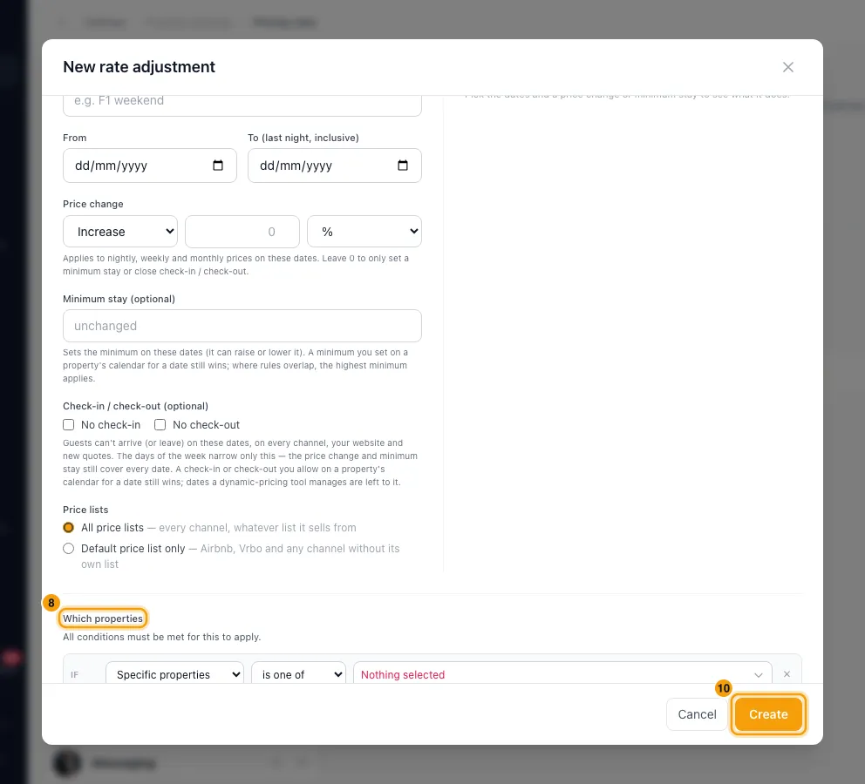Click the From date field

[x=149, y=166]
